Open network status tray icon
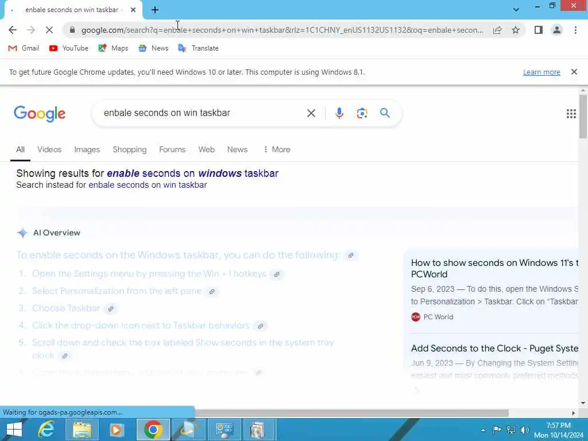 pyautogui.click(x=510, y=430)
